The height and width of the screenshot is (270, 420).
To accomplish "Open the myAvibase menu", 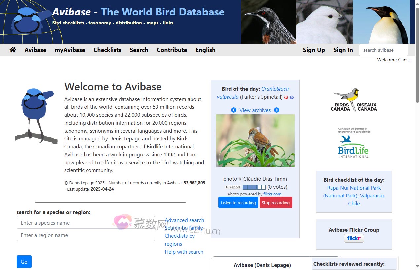I will pyautogui.click(x=70, y=50).
